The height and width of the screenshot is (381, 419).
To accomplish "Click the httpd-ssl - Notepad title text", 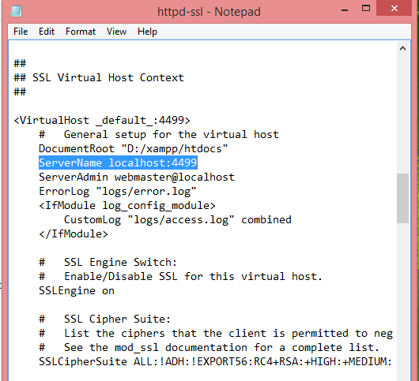I will click(209, 12).
